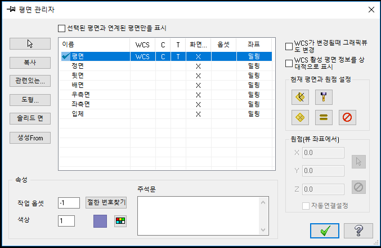Click the C column header
The image size is (381, 248).
click(163, 45)
